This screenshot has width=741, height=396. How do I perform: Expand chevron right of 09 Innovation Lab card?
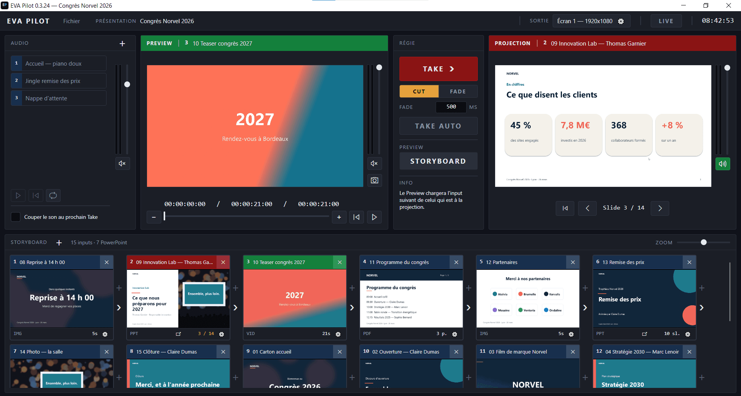(x=235, y=308)
